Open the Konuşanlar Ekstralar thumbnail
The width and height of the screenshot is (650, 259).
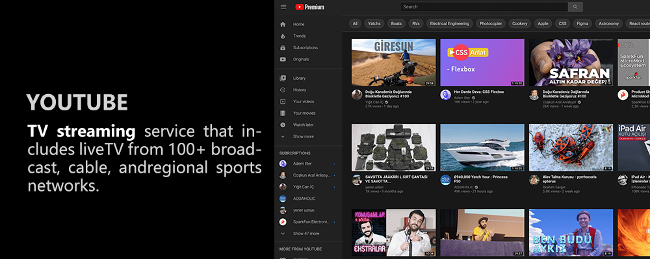(393, 232)
